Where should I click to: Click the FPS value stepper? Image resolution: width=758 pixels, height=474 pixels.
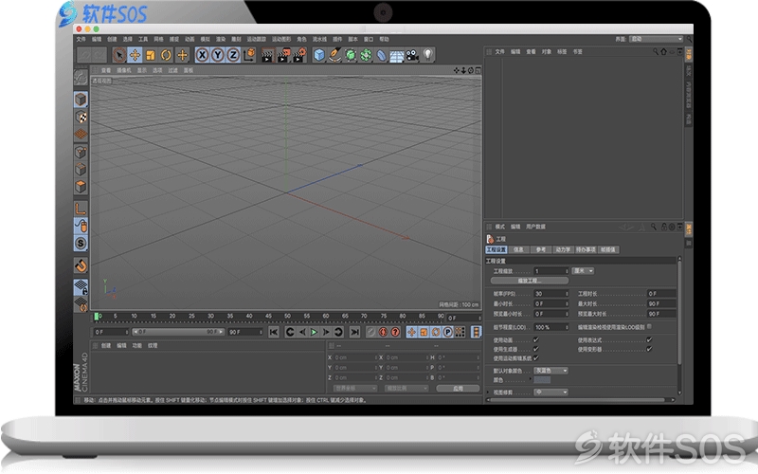tap(567, 294)
